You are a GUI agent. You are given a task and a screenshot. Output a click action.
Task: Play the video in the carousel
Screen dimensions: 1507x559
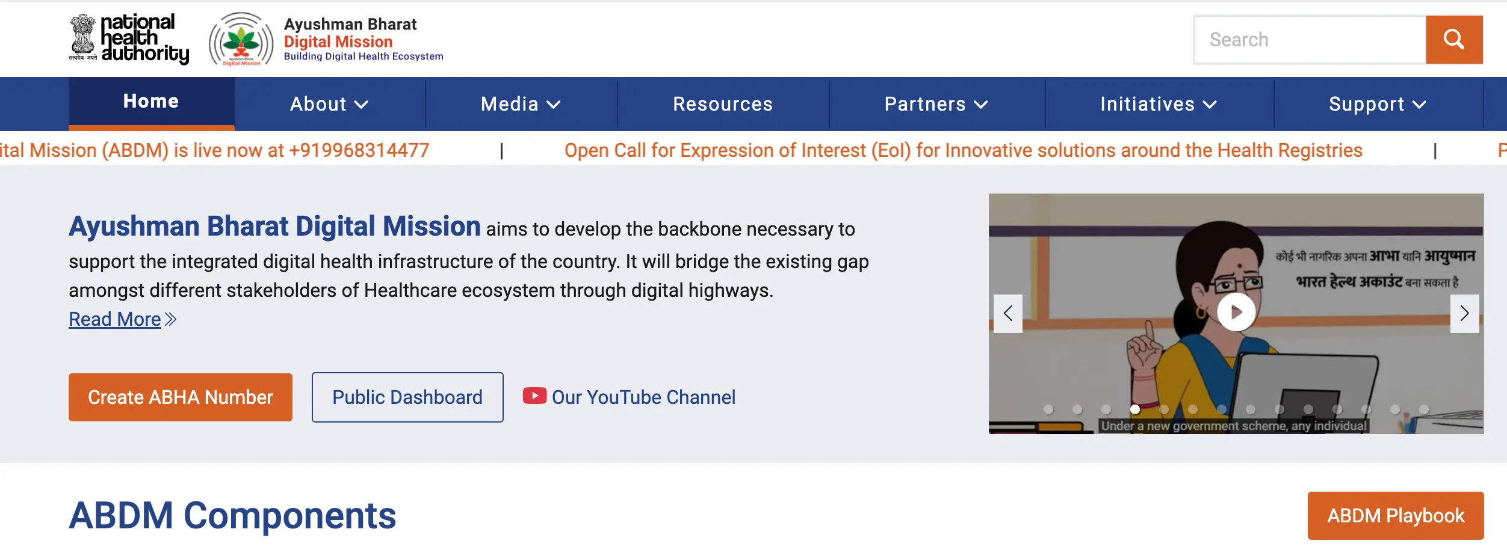(1236, 312)
